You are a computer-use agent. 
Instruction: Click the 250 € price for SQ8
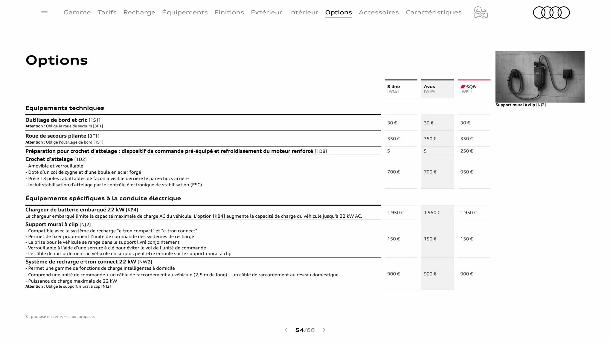point(466,151)
